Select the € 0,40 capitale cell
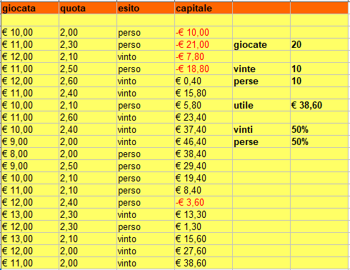This screenshot has width=350, height=270. (x=204, y=81)
